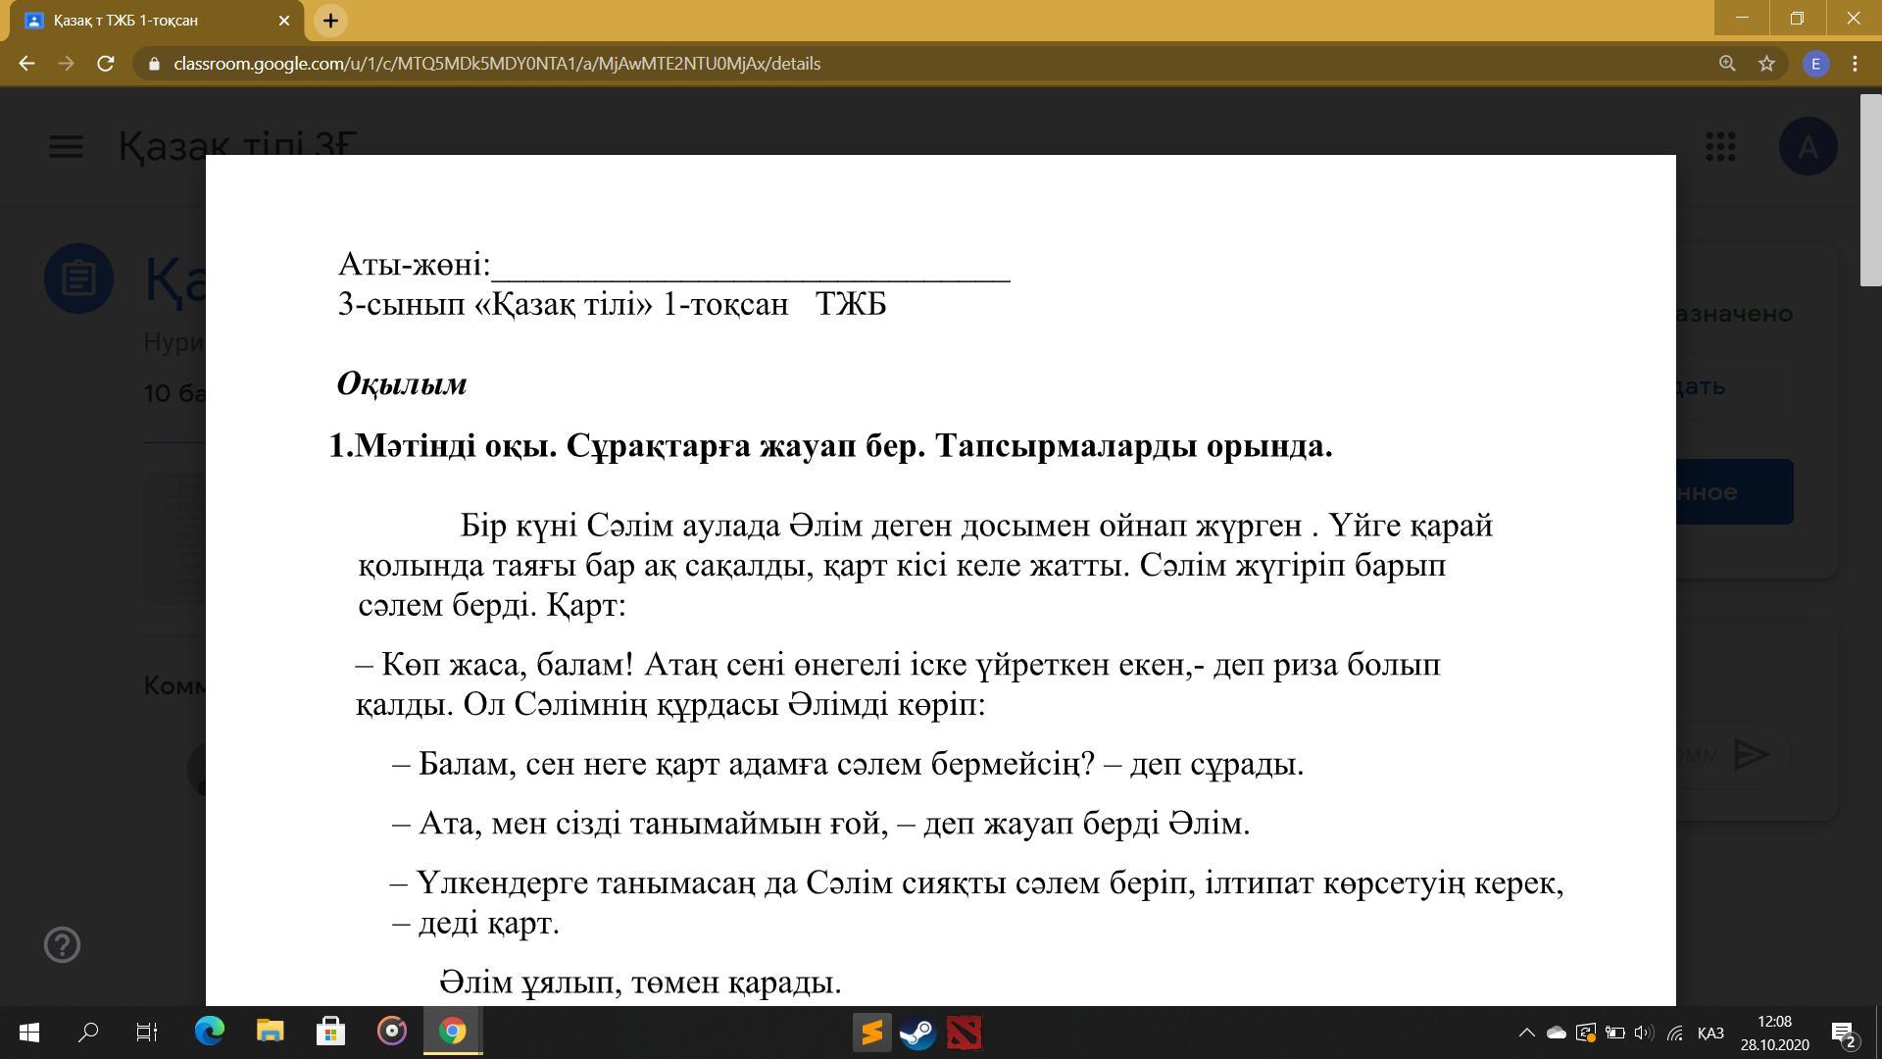Image resolution: width=1882 pixels, height=1059 pixels.
Task: Open a new browser tab
Action: pyautogui.click(x=330, y=21)
